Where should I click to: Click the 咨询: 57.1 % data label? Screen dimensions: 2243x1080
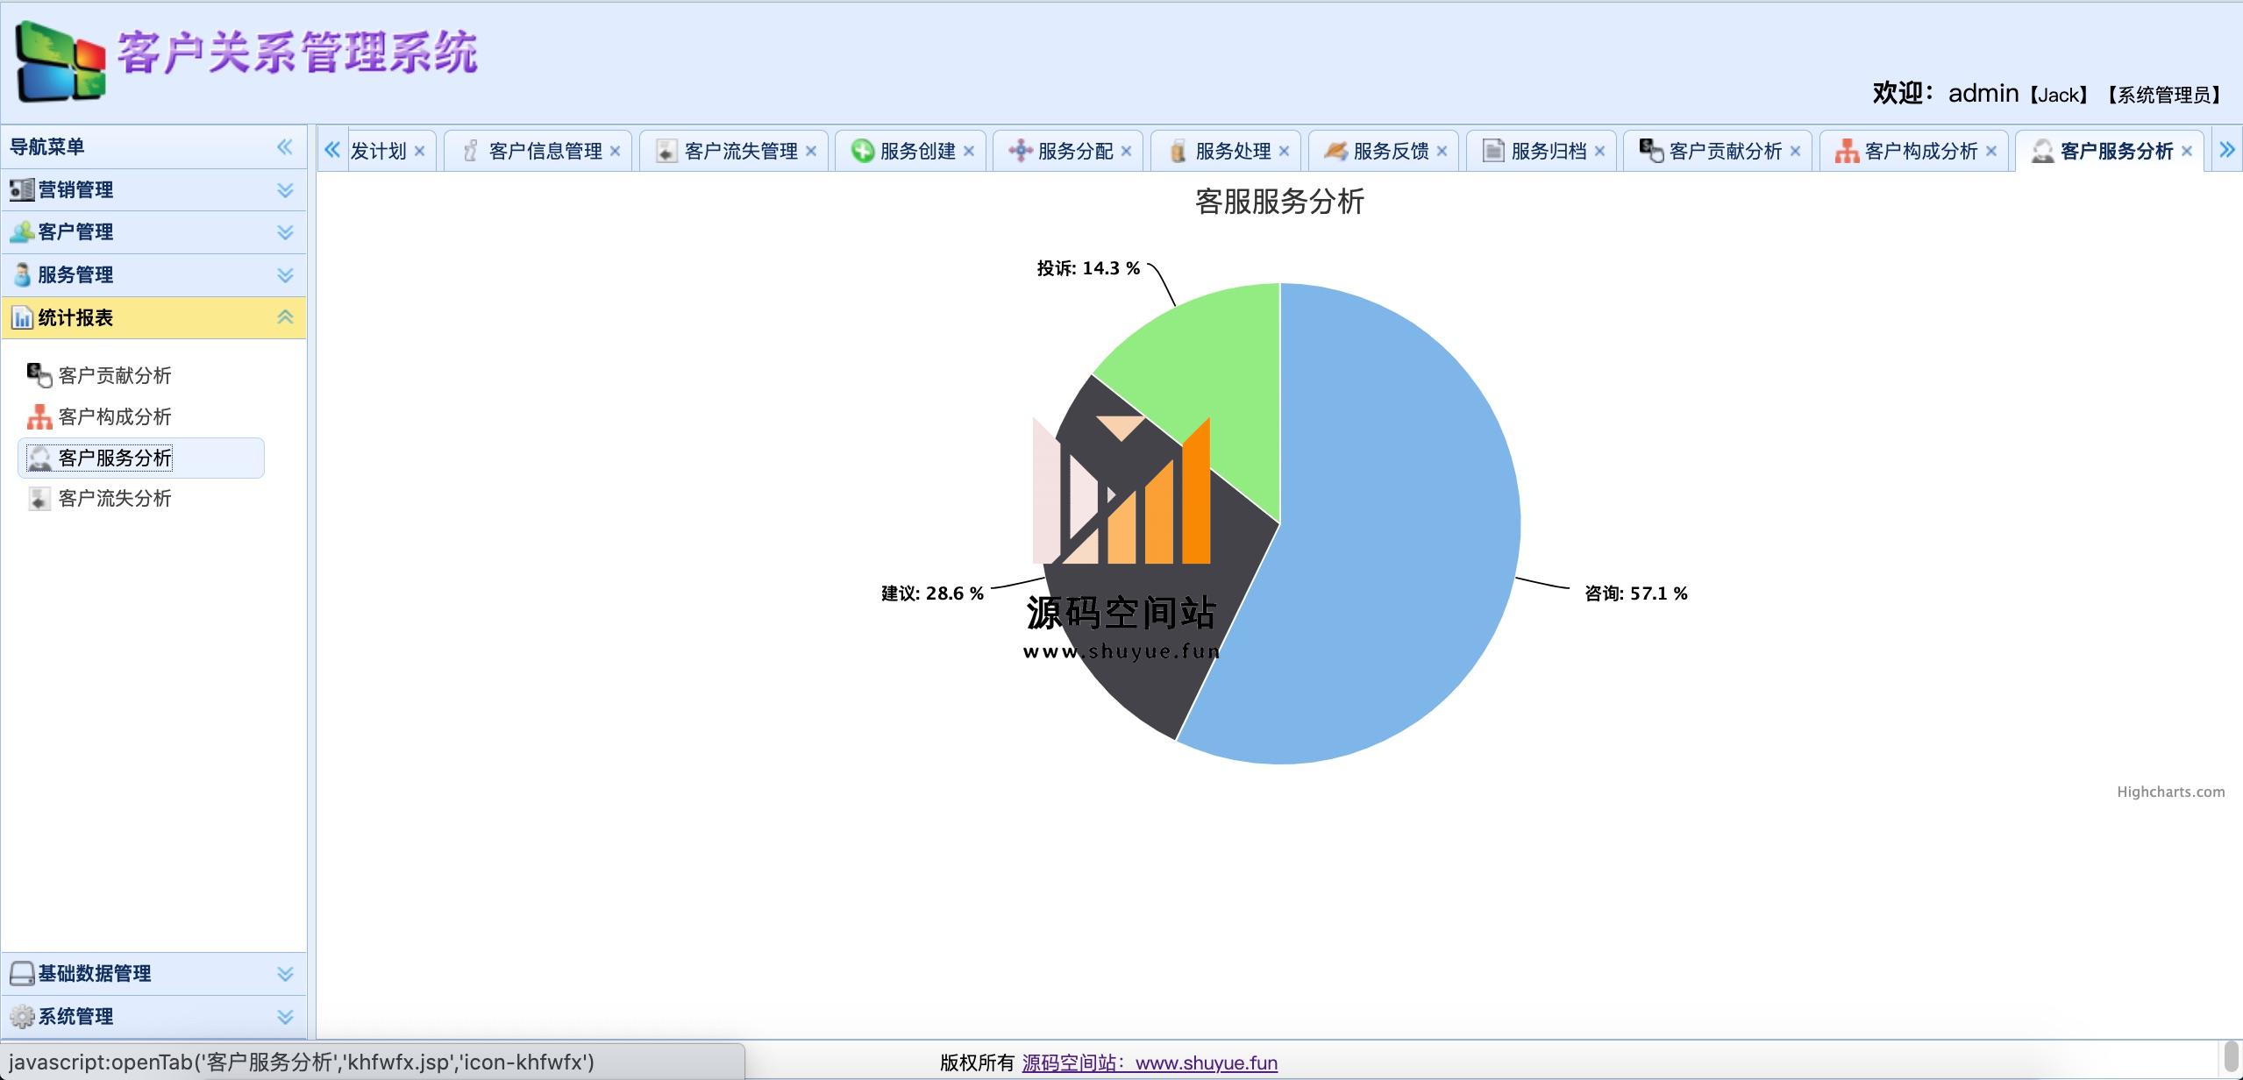tap(1635, 593)
